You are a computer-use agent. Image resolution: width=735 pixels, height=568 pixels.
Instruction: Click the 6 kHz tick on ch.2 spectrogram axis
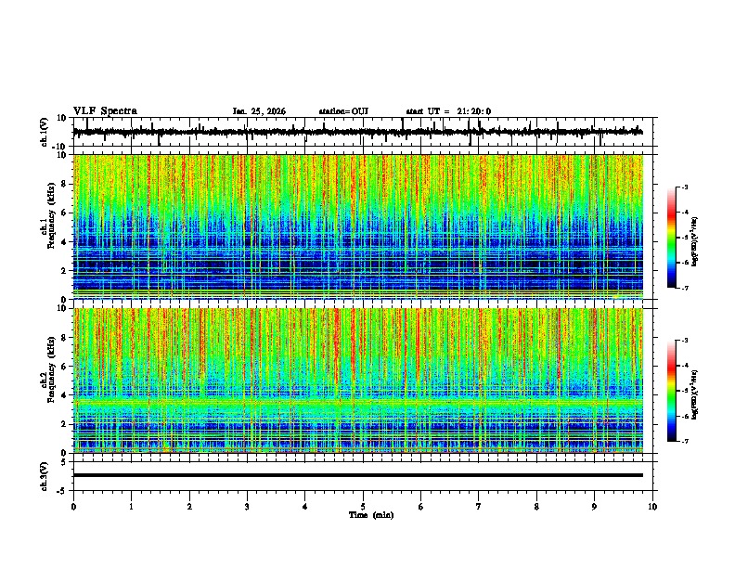(65, 366)
